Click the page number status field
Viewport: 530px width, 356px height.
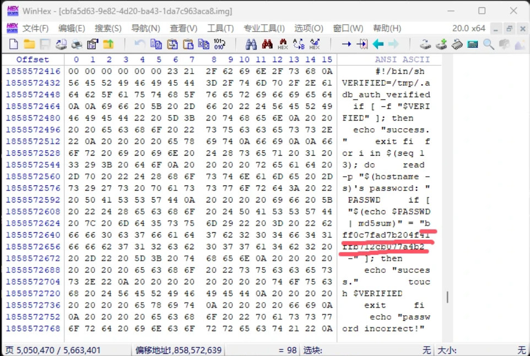pos(53,350)
